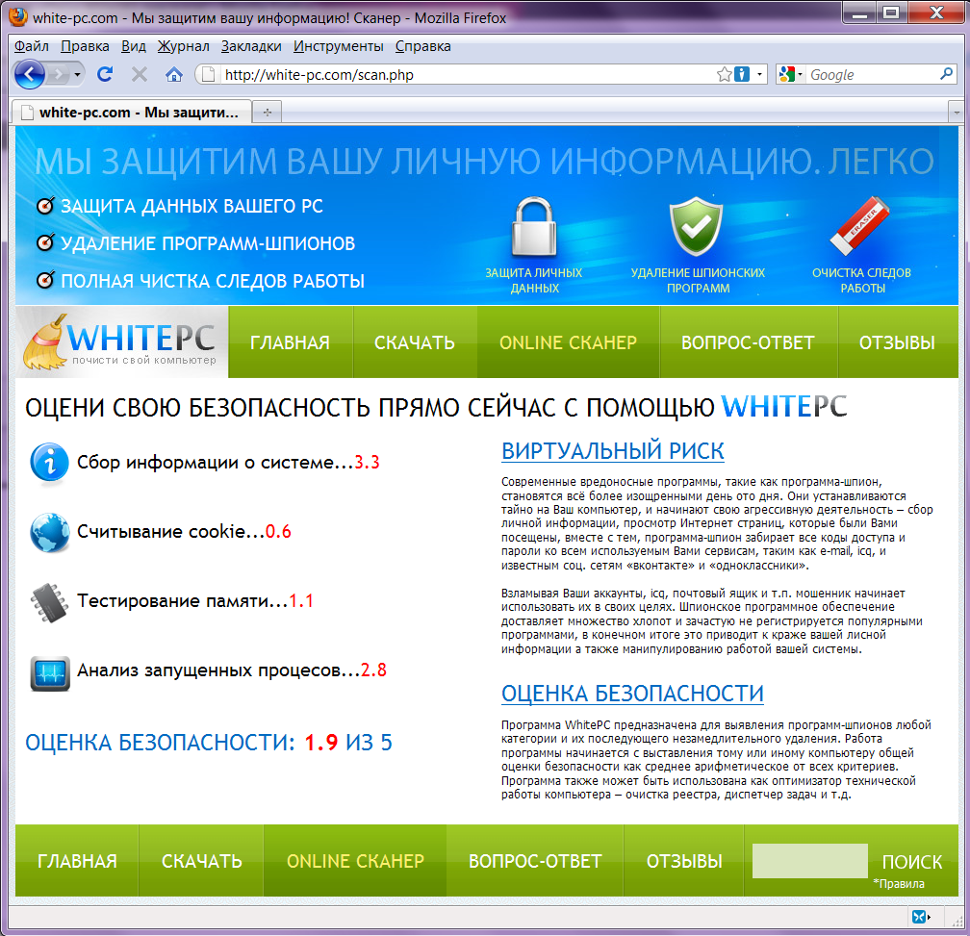
Task: Click the Сбор информации о системе result text
Action: (228, 463)
